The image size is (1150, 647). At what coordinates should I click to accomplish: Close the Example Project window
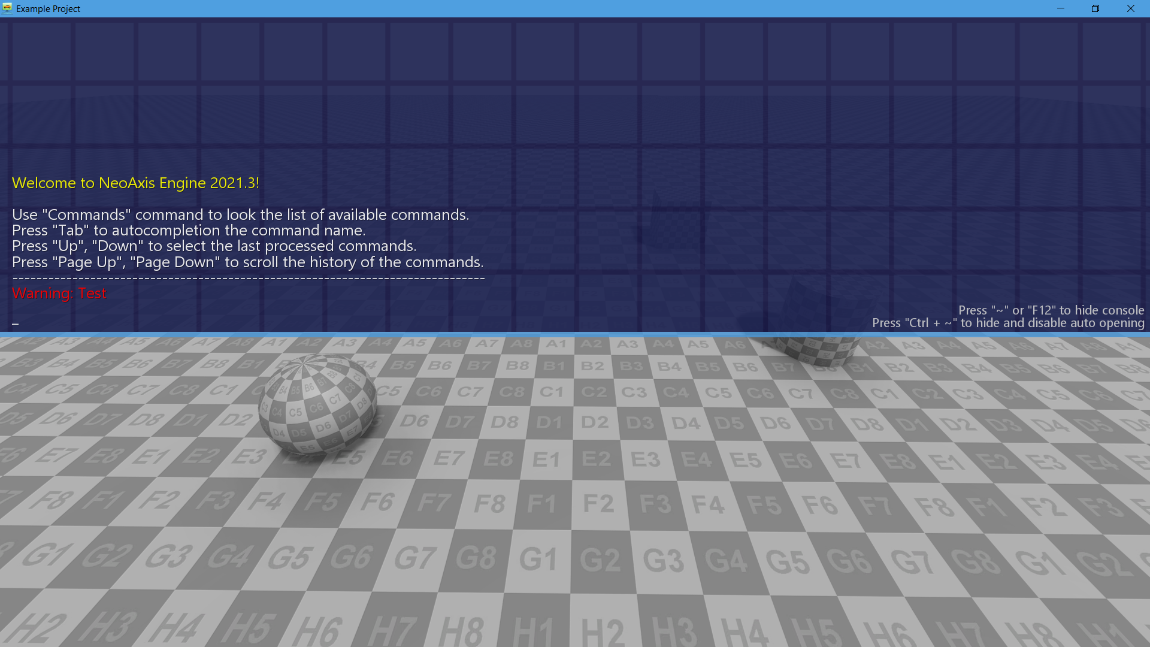pyautogui.click(x=1130, y=8)
